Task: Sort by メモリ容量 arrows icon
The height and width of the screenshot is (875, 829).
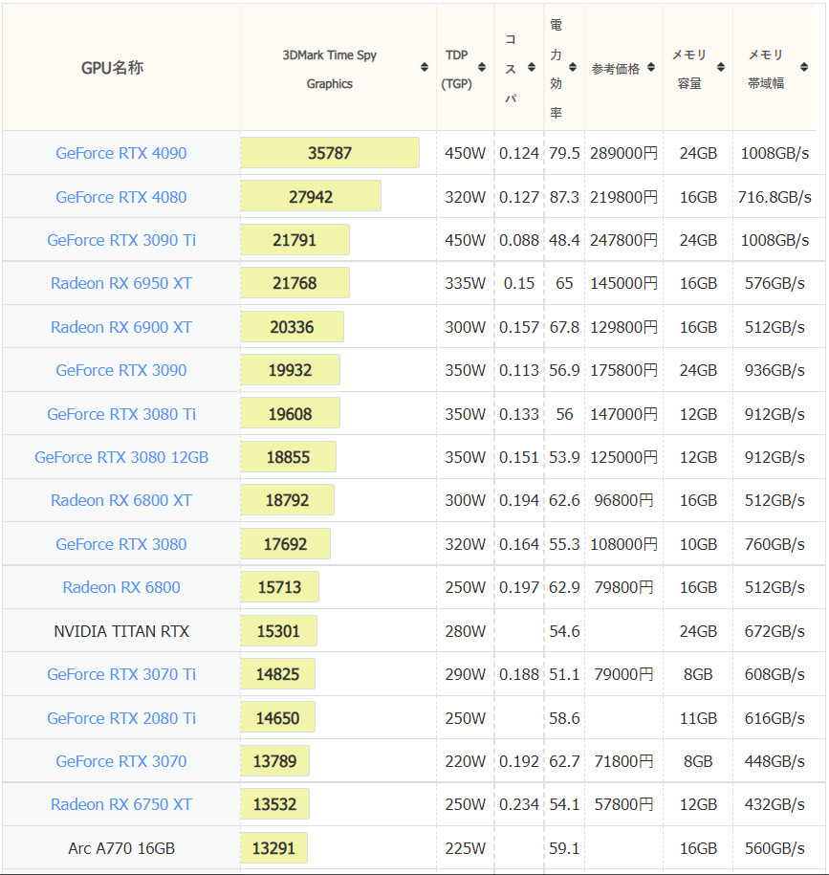Action: click(721, 68)
